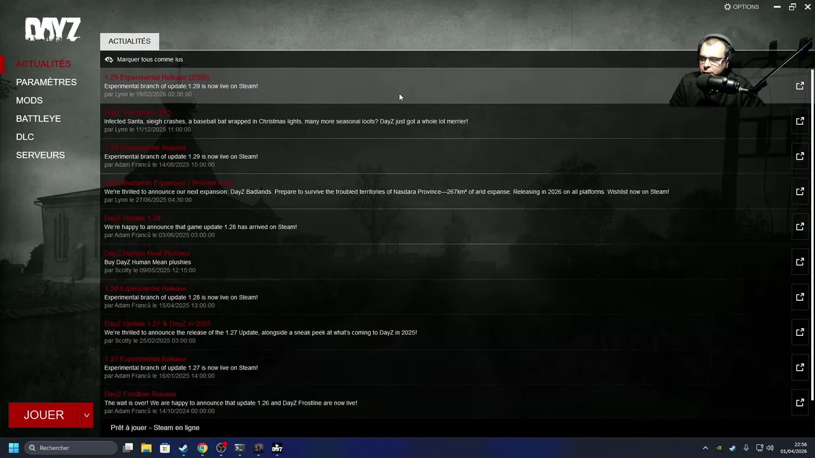Image resolution: width=815 pixels, height=458 pixels.
Task: Click the NVIDIA icon in the system tray
Action: click(719, 448)
